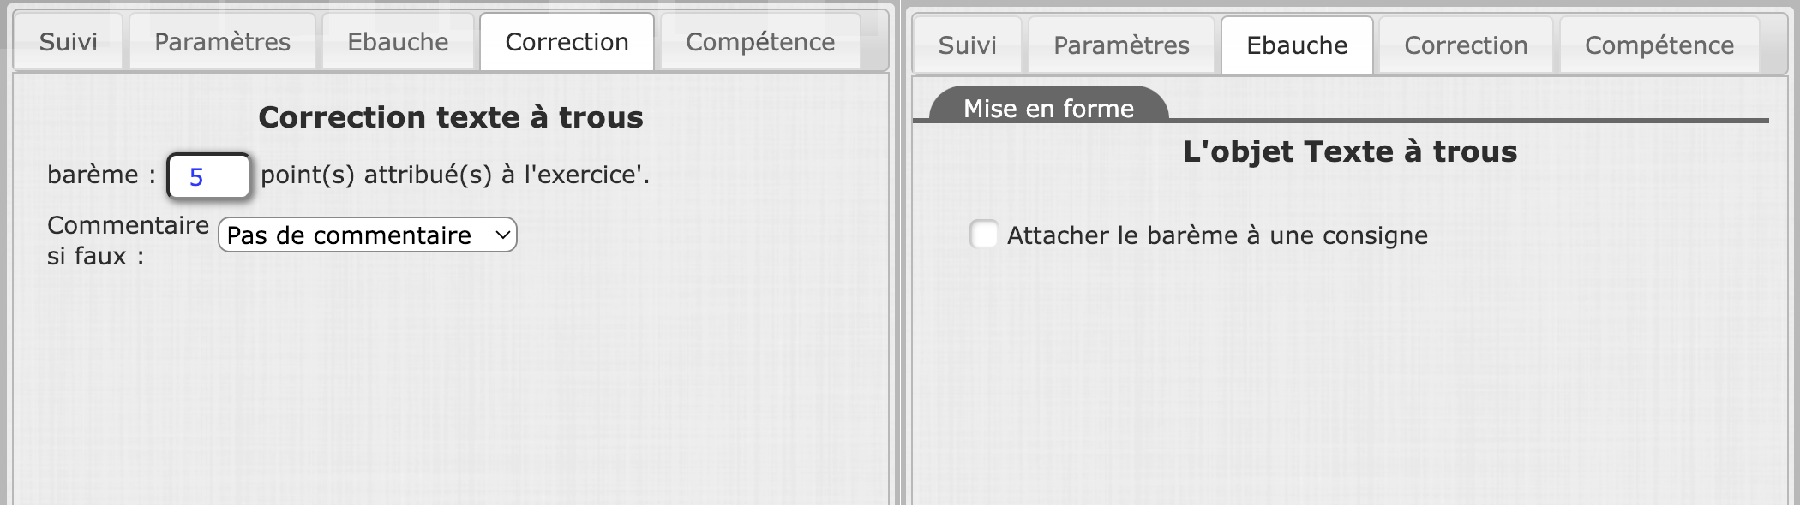The height and width of the screenshot is (505, 1800).
Task: Open Suivi tab in Correction texte à trous panel
Action: (x=69, y=42)
